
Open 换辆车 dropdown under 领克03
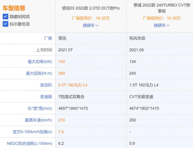coord(89,25)
